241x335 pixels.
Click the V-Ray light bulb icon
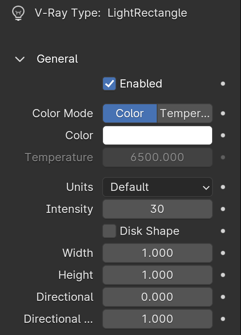pos(18,13)
